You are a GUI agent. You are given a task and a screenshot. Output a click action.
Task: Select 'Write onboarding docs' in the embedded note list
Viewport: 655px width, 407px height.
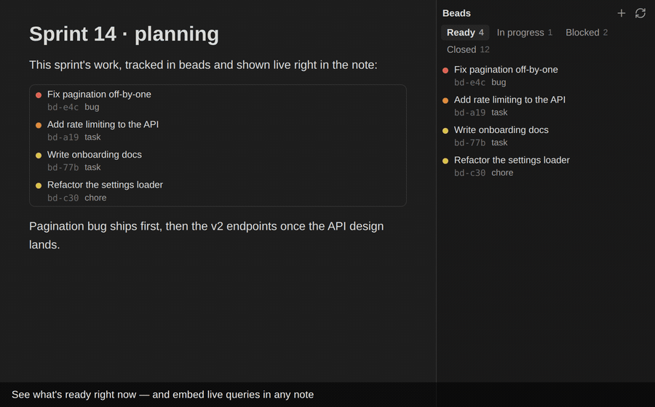coord(95,155)
